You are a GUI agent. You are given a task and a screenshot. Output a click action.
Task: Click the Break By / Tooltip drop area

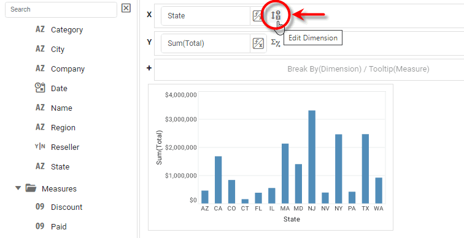(x=309, y=69)
